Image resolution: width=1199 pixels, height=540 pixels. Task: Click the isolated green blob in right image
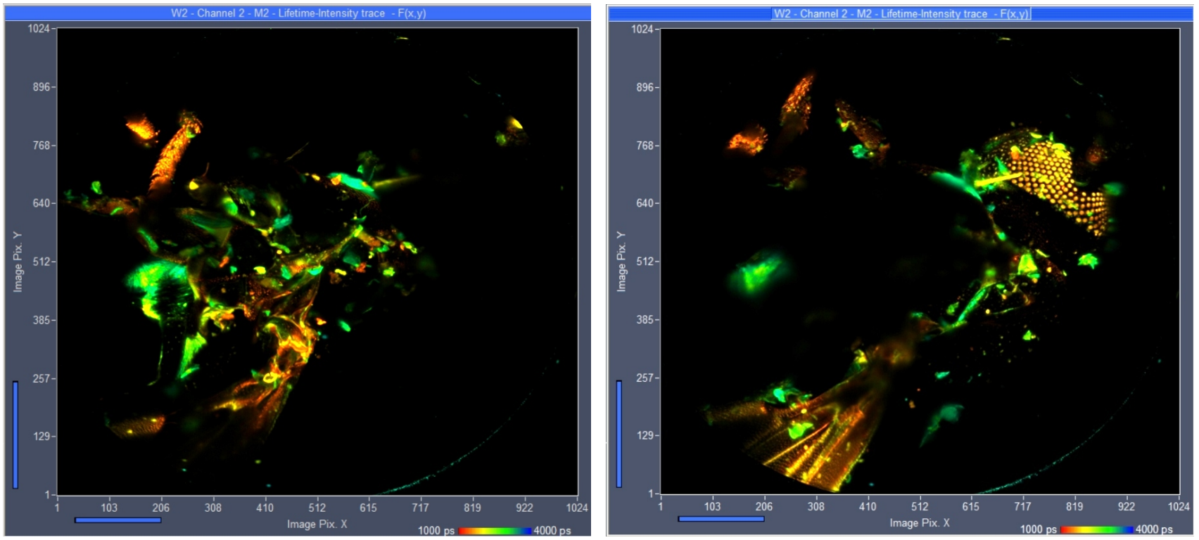tap(757, 273)
